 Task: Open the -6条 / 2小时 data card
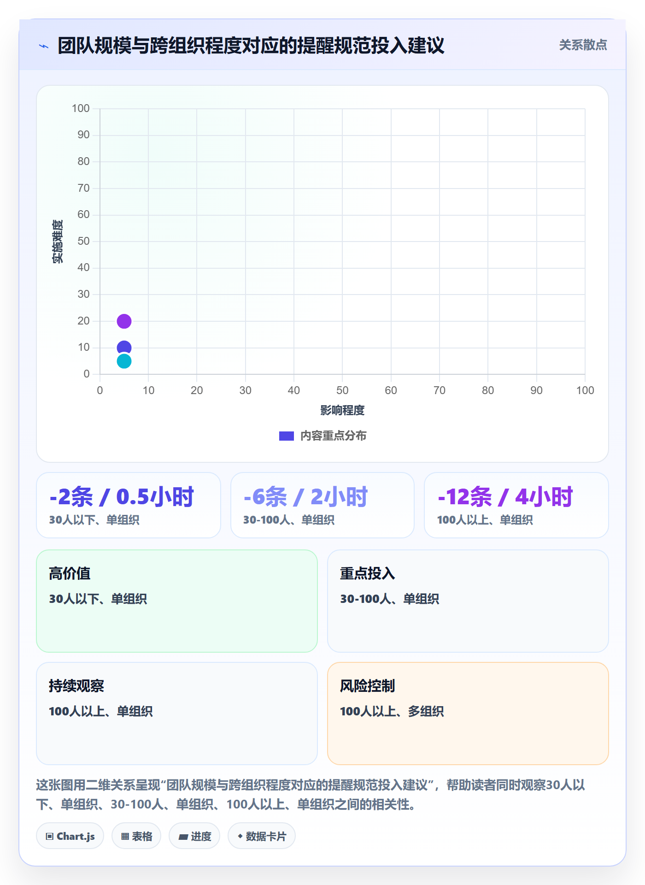322,505
